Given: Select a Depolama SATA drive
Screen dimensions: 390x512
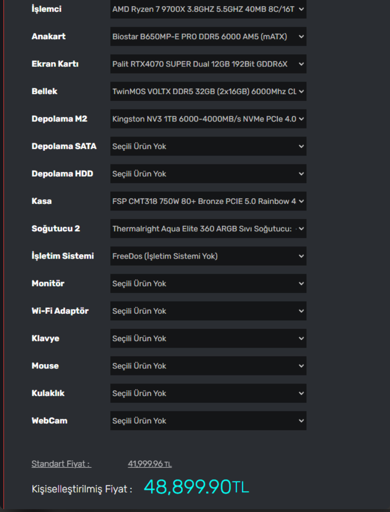Looking at the screenshot, I should point(208,146).
